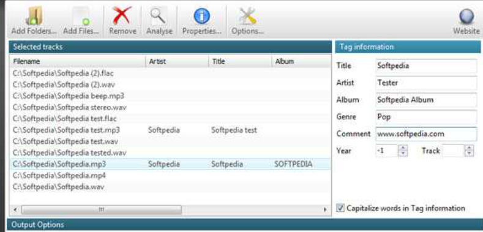Click the Year value field
This screenshot has width=483, height=232.
click(388, 151)
